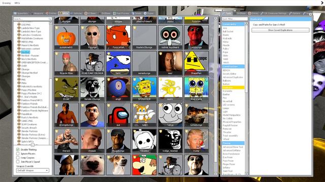Click NPC grid scrollbar down arrow

coord(215,174)
